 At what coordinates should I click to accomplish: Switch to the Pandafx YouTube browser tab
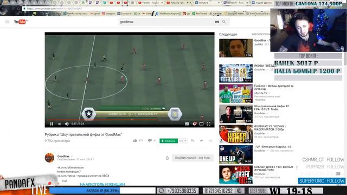[151, 3]
